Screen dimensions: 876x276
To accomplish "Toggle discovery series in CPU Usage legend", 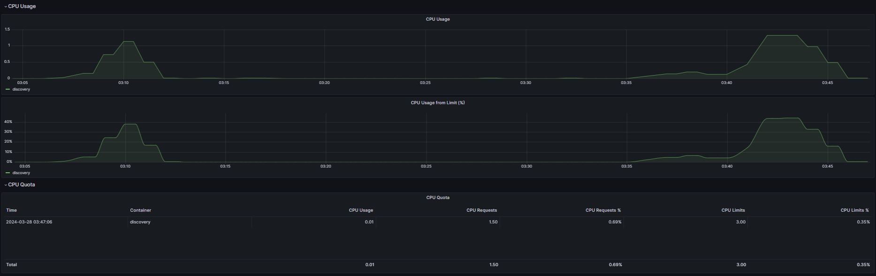I will pyautogui.click(x=21, y=89).
